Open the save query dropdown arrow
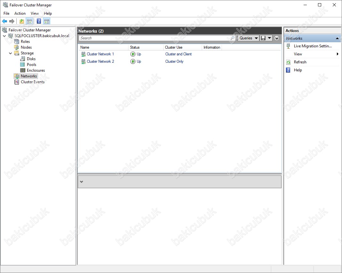Viewport: 342px width, 273px height. (x=270, y=38)
